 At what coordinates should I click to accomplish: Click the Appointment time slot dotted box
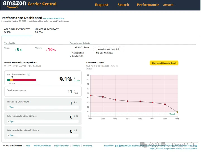[x=108, y=49]
